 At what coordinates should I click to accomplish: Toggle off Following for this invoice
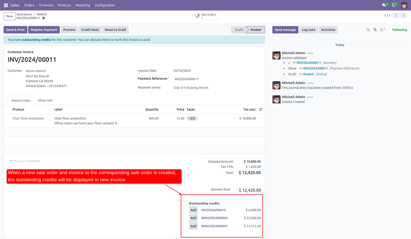pyautogui.click(x=400, y=30)
